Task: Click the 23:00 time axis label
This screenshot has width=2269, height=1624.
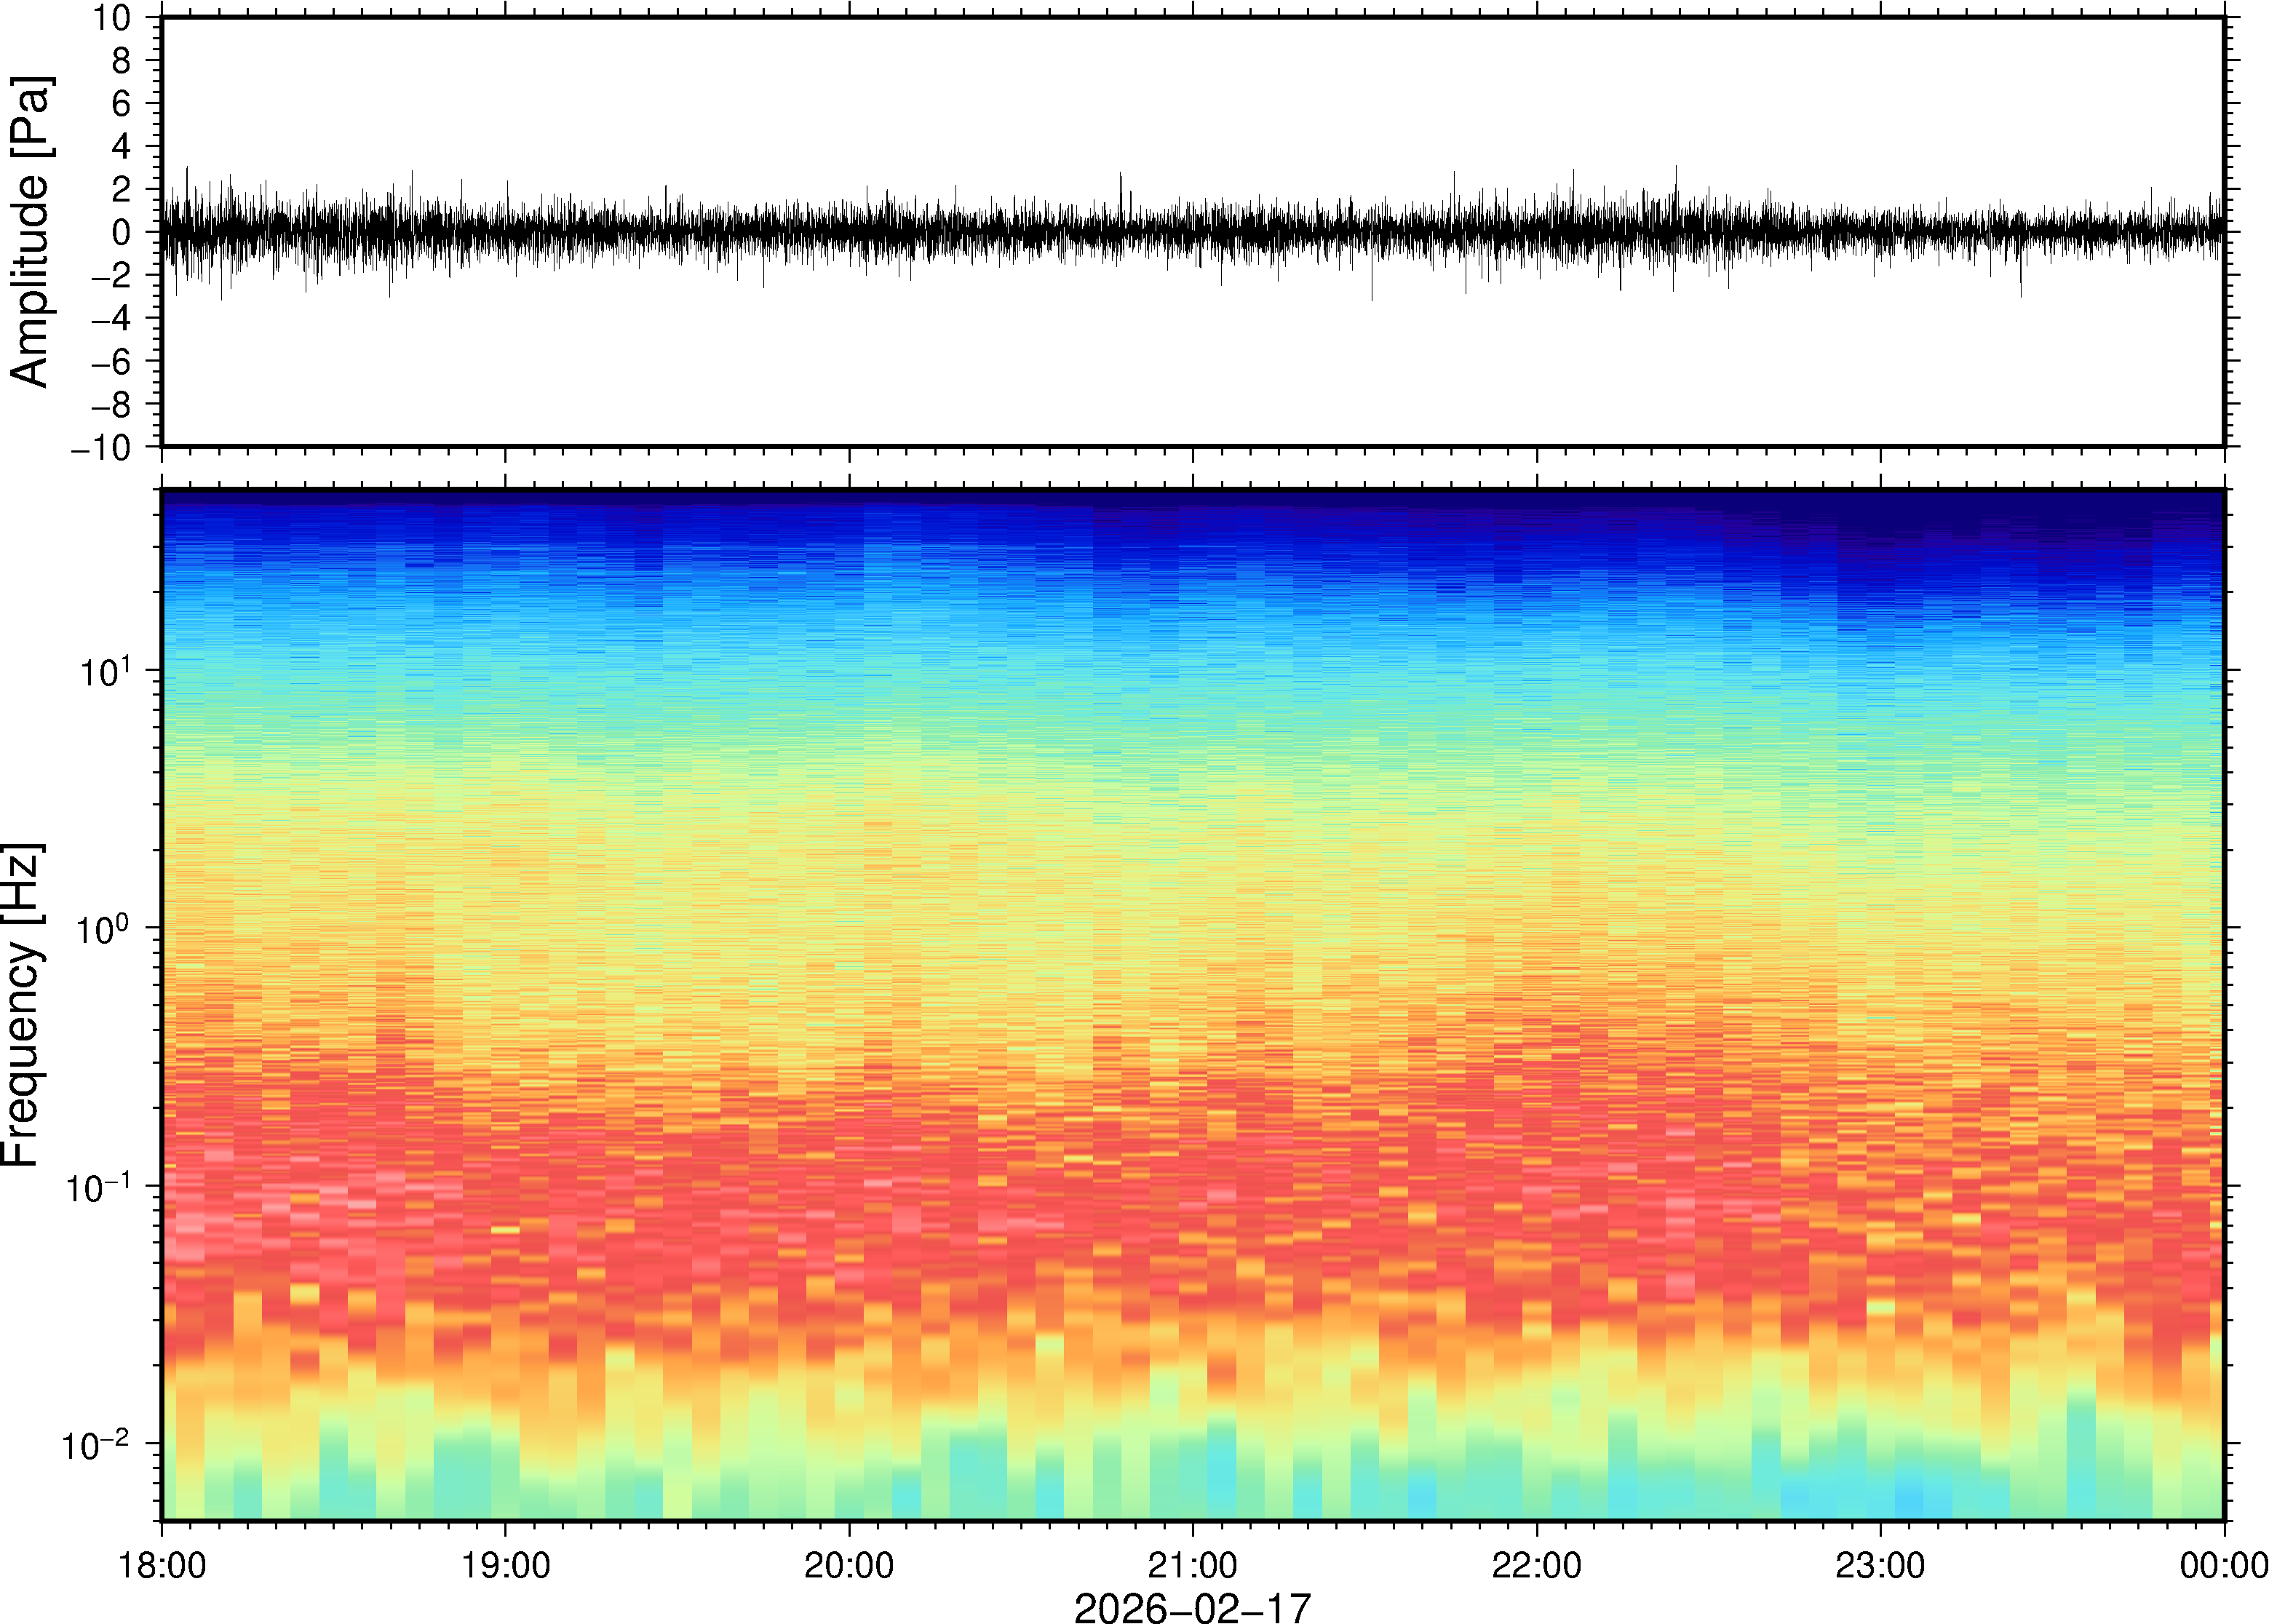Action: tap(1880, 1565)
